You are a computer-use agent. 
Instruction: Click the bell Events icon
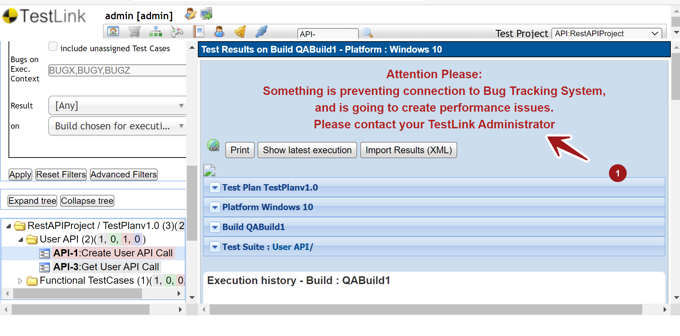tap(241, 32)
